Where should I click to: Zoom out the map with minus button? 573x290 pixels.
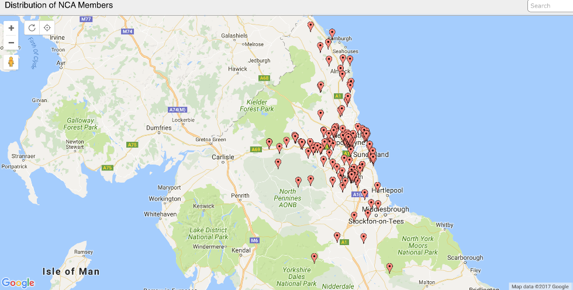[x=11, y=43]
